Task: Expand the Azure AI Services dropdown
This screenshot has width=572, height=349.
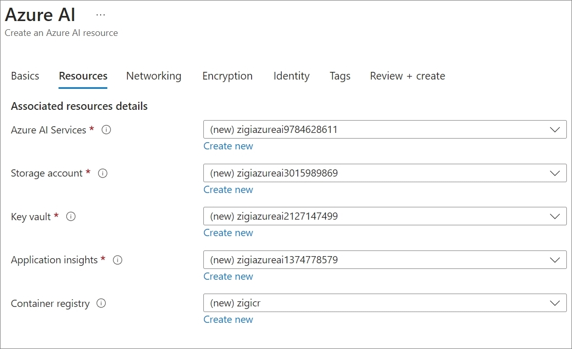Action: (x=385, y=129)
